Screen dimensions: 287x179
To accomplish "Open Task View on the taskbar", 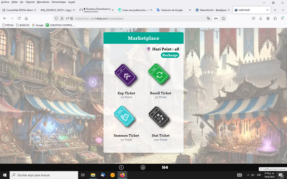I will pos(83,175).
